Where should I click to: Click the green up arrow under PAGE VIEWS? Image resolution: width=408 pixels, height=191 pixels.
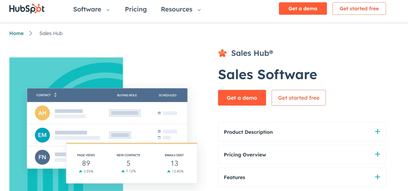(80, 171)
